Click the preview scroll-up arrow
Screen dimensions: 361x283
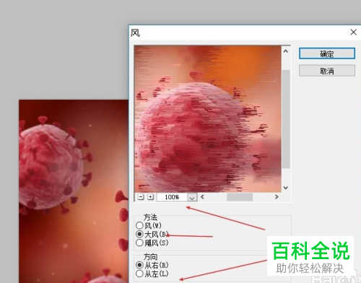[286, 51]
